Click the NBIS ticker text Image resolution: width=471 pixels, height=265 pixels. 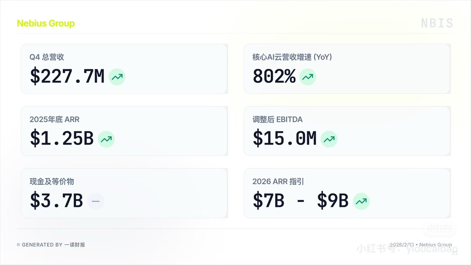pos(437,23)
